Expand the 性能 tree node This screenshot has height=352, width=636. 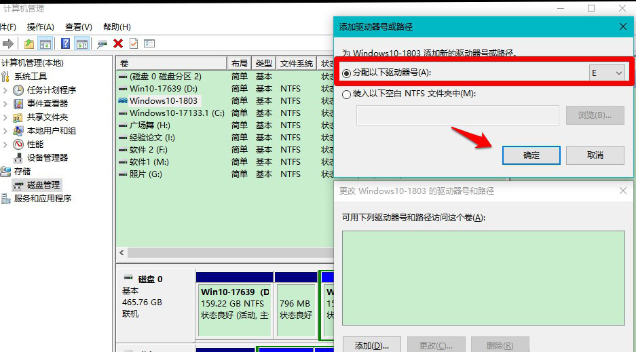6,144
